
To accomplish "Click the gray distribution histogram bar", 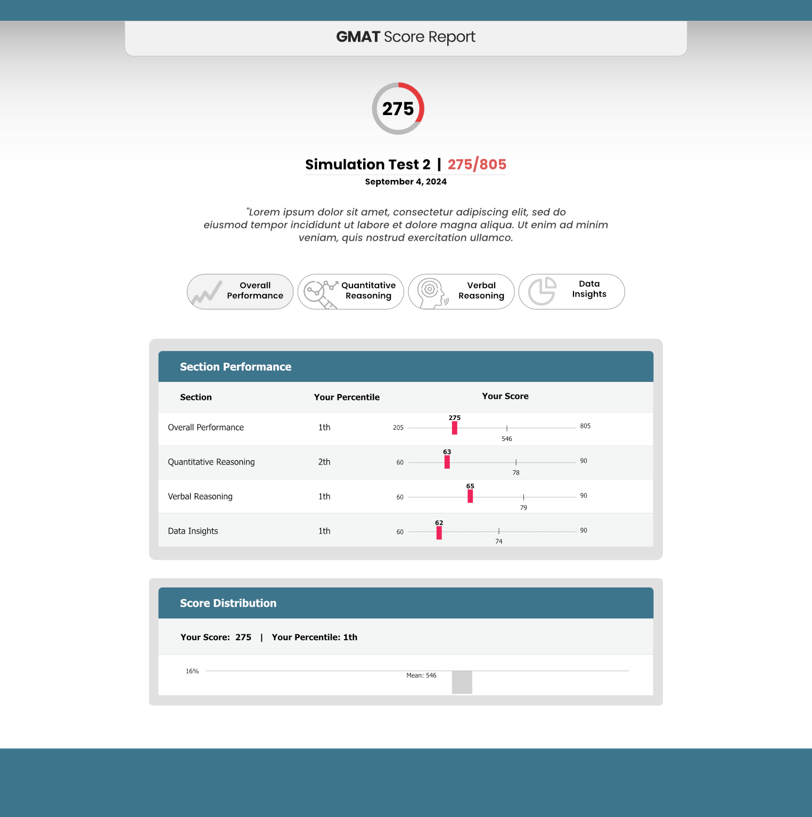I will click(462, 682).
